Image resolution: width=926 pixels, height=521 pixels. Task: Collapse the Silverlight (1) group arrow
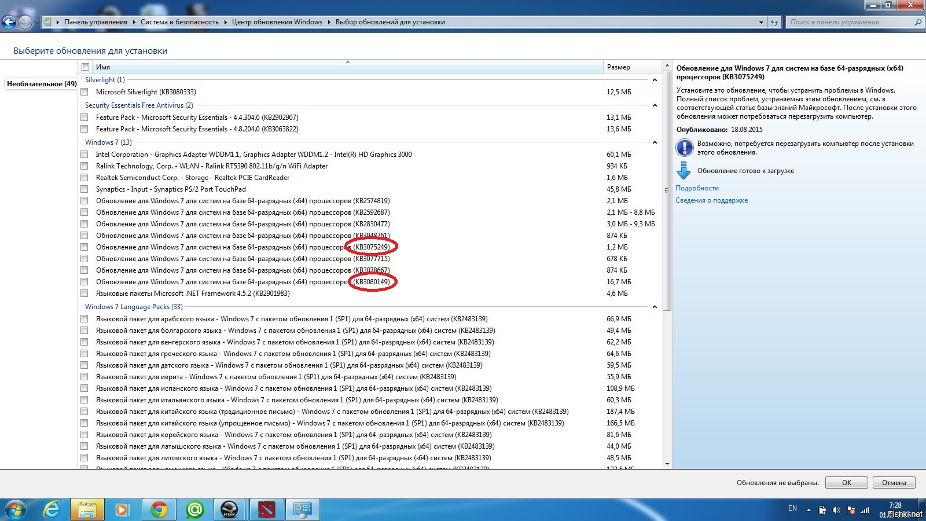click(655, 80)
